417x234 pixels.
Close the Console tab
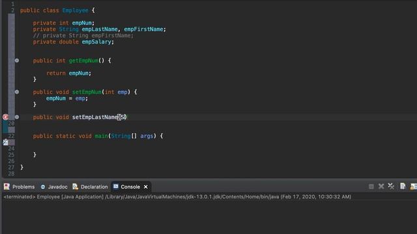(x=146, y=187)
